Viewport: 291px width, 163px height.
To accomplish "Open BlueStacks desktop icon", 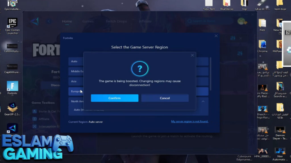I will tap(226, 5).
